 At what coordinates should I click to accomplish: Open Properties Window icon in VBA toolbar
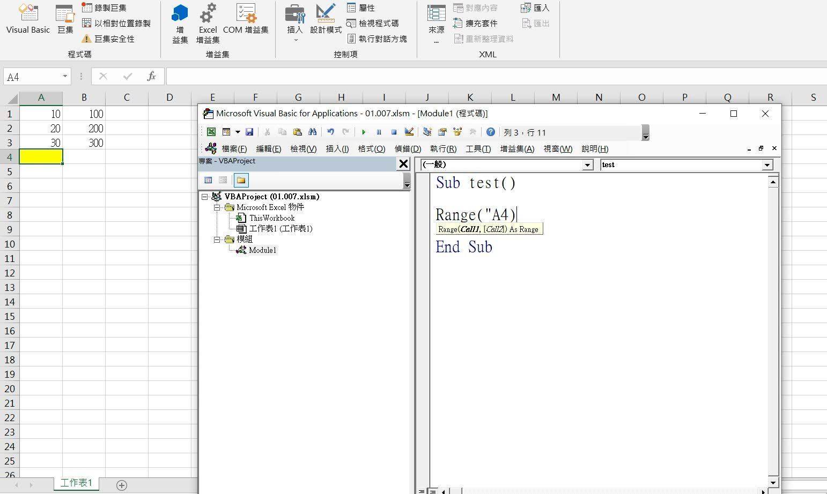(x=442, y=132)
